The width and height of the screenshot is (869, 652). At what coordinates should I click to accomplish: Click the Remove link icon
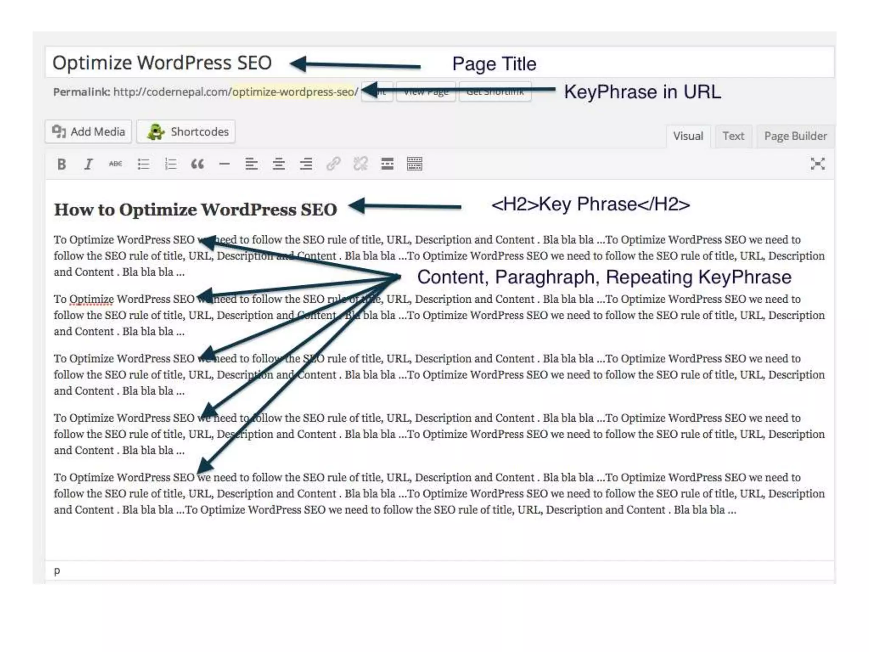click(360, 164)
